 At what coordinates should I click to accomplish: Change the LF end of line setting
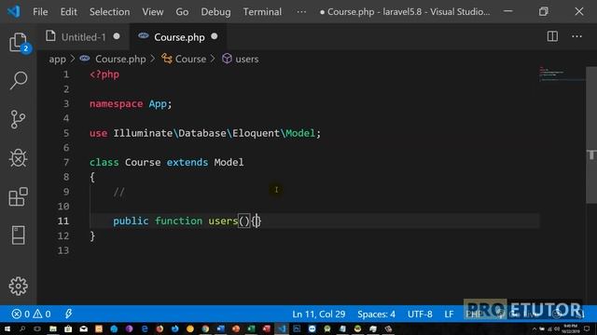(x=449, y=315)
